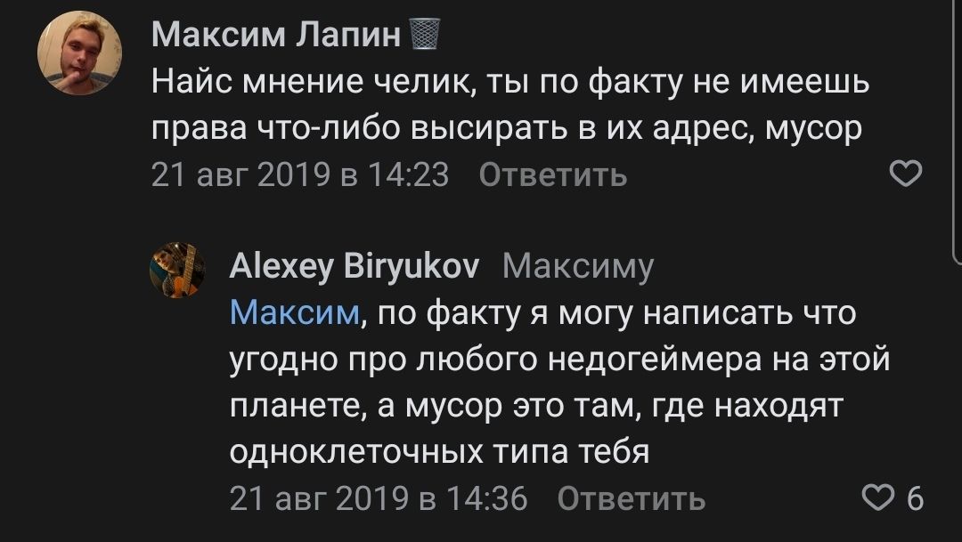This screenshot has width=962, height=542.
Task: Open Максим Лапин's profile picture
Action: pos(78,53)
